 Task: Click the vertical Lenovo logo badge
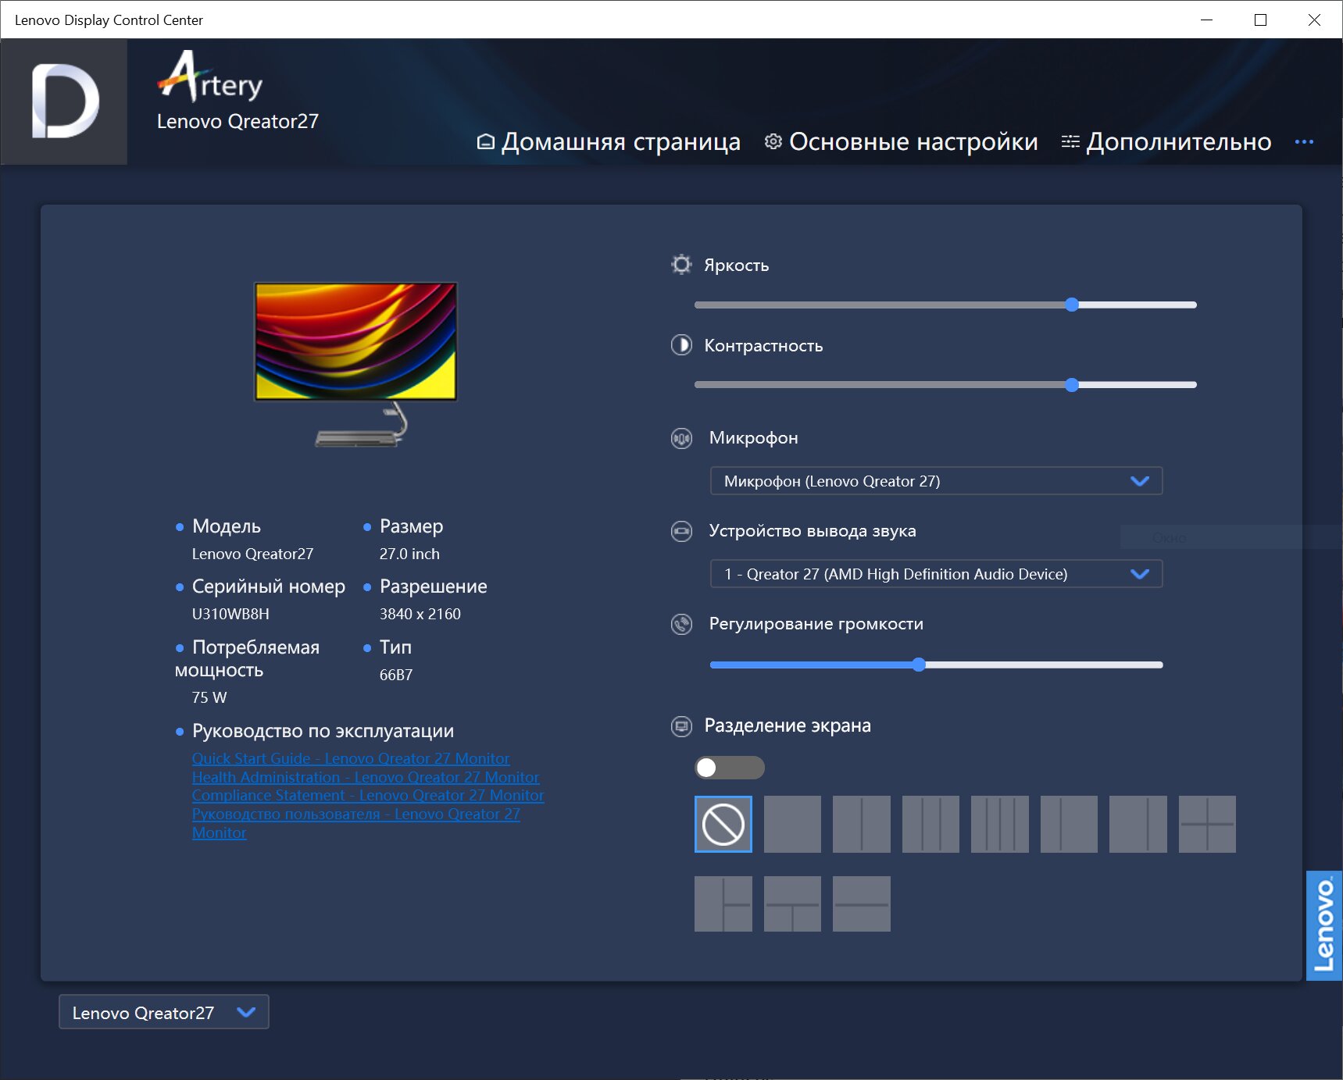[1324, 925]
